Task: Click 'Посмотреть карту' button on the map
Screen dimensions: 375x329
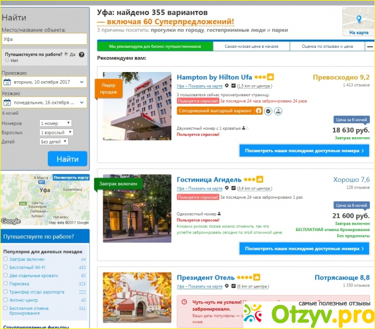Action: (x=71, y=177)
